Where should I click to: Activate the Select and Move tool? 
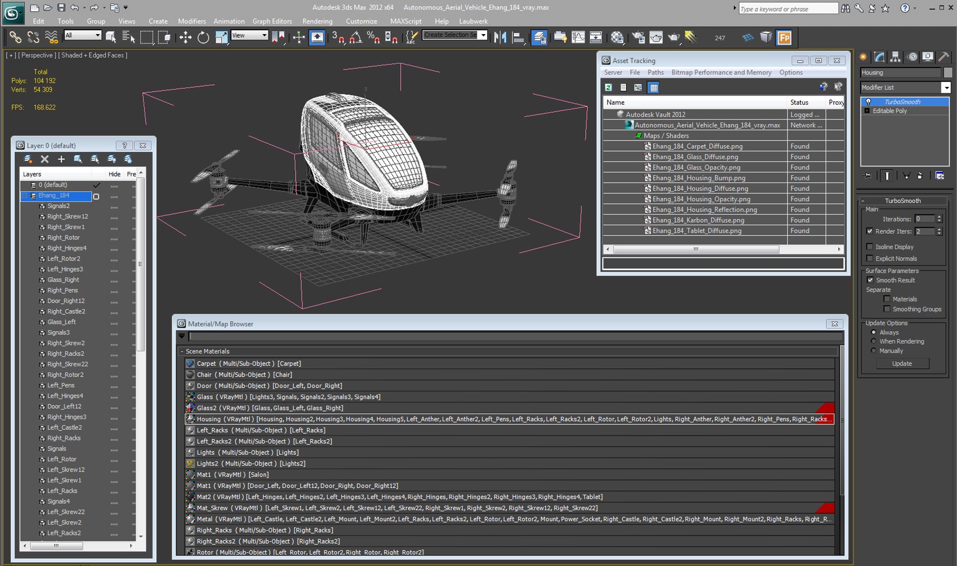[185, 37]
